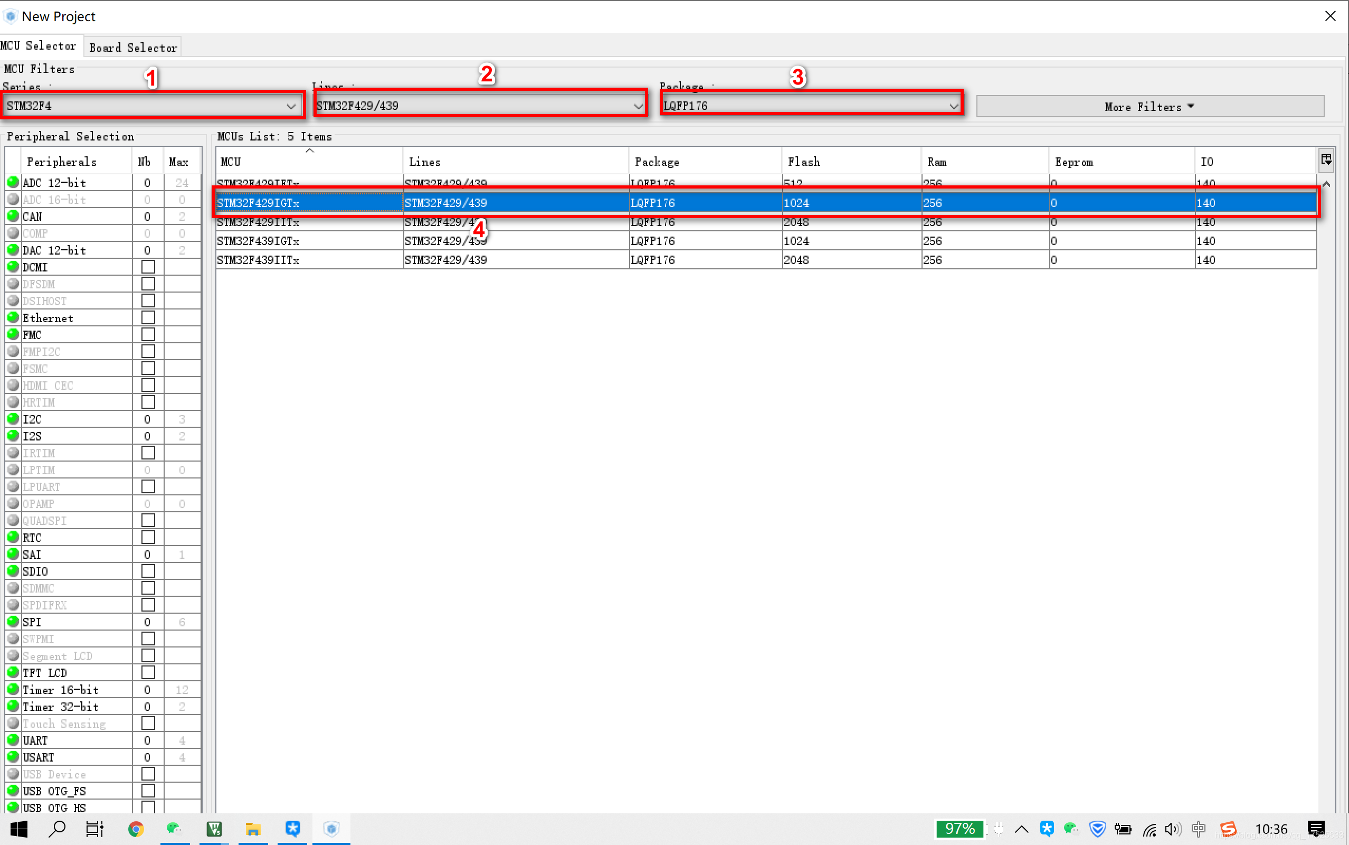1349x845 pixels.
Task: Select the MCU Selector tab
Action: tap(38, 46)
